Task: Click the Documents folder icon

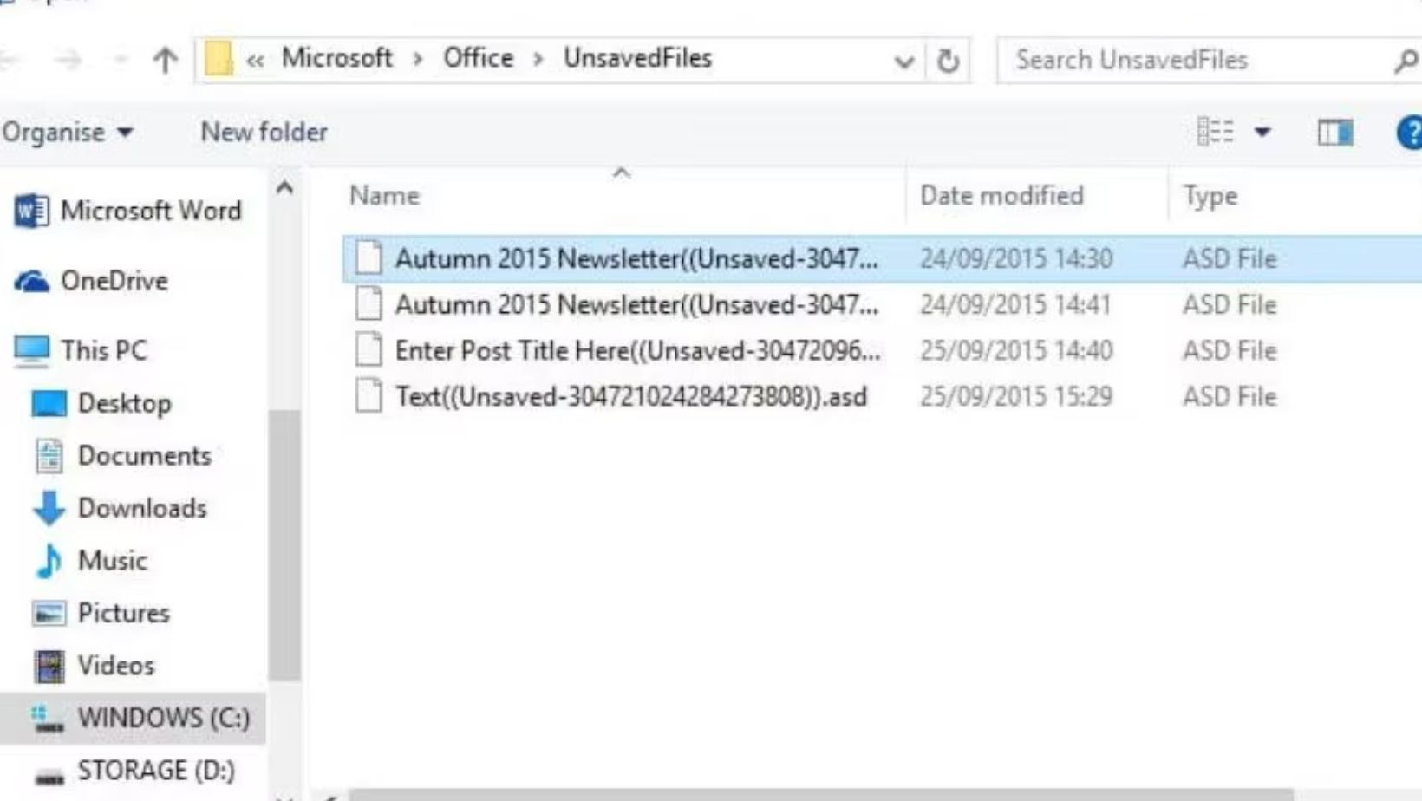Action: tap(49, 456)
